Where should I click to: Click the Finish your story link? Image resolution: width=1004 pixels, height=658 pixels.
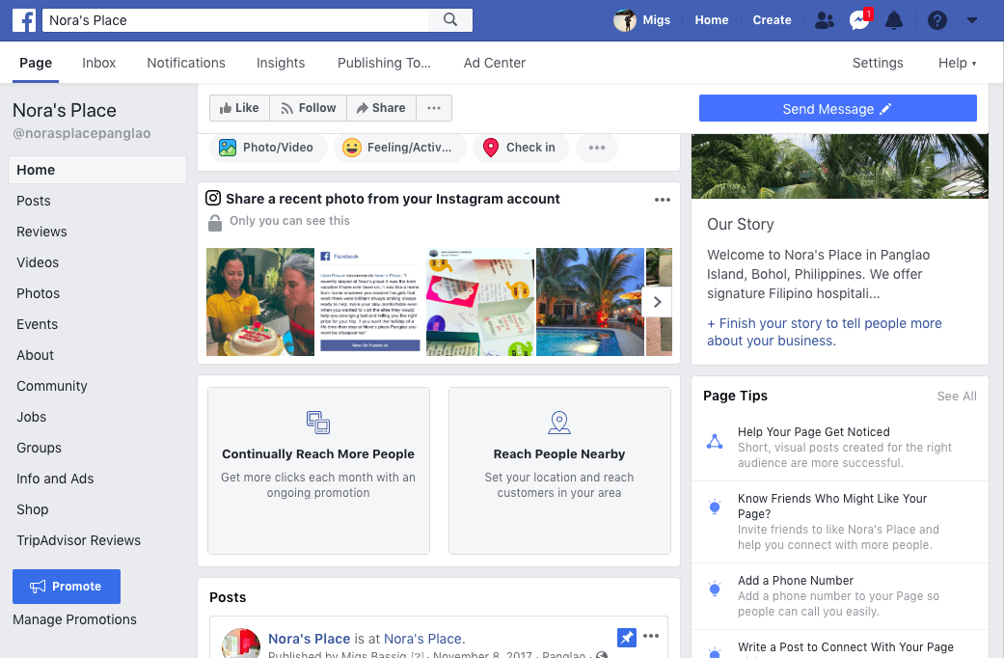pyautogui.click(x=824, y=332)
